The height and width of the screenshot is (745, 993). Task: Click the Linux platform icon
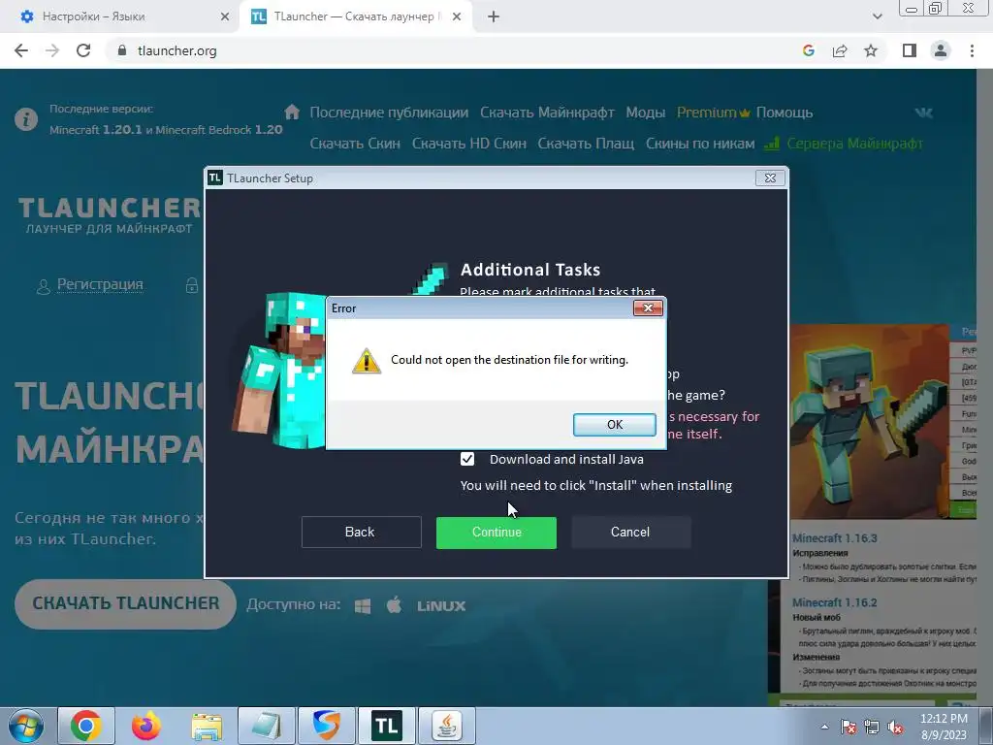441,606
